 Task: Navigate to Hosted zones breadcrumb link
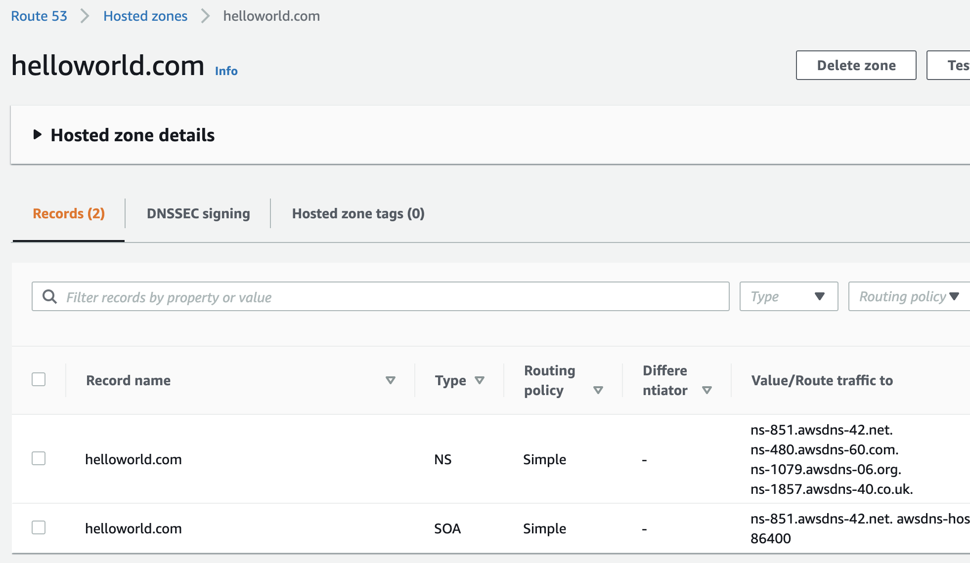pyautogui.click(x=145, y=16)
